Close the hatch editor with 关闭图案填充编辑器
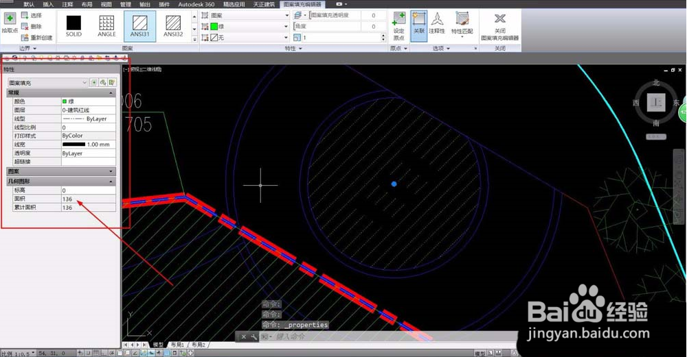The width and height of the screenshot is (687, 357). click(x=500, y=26)
